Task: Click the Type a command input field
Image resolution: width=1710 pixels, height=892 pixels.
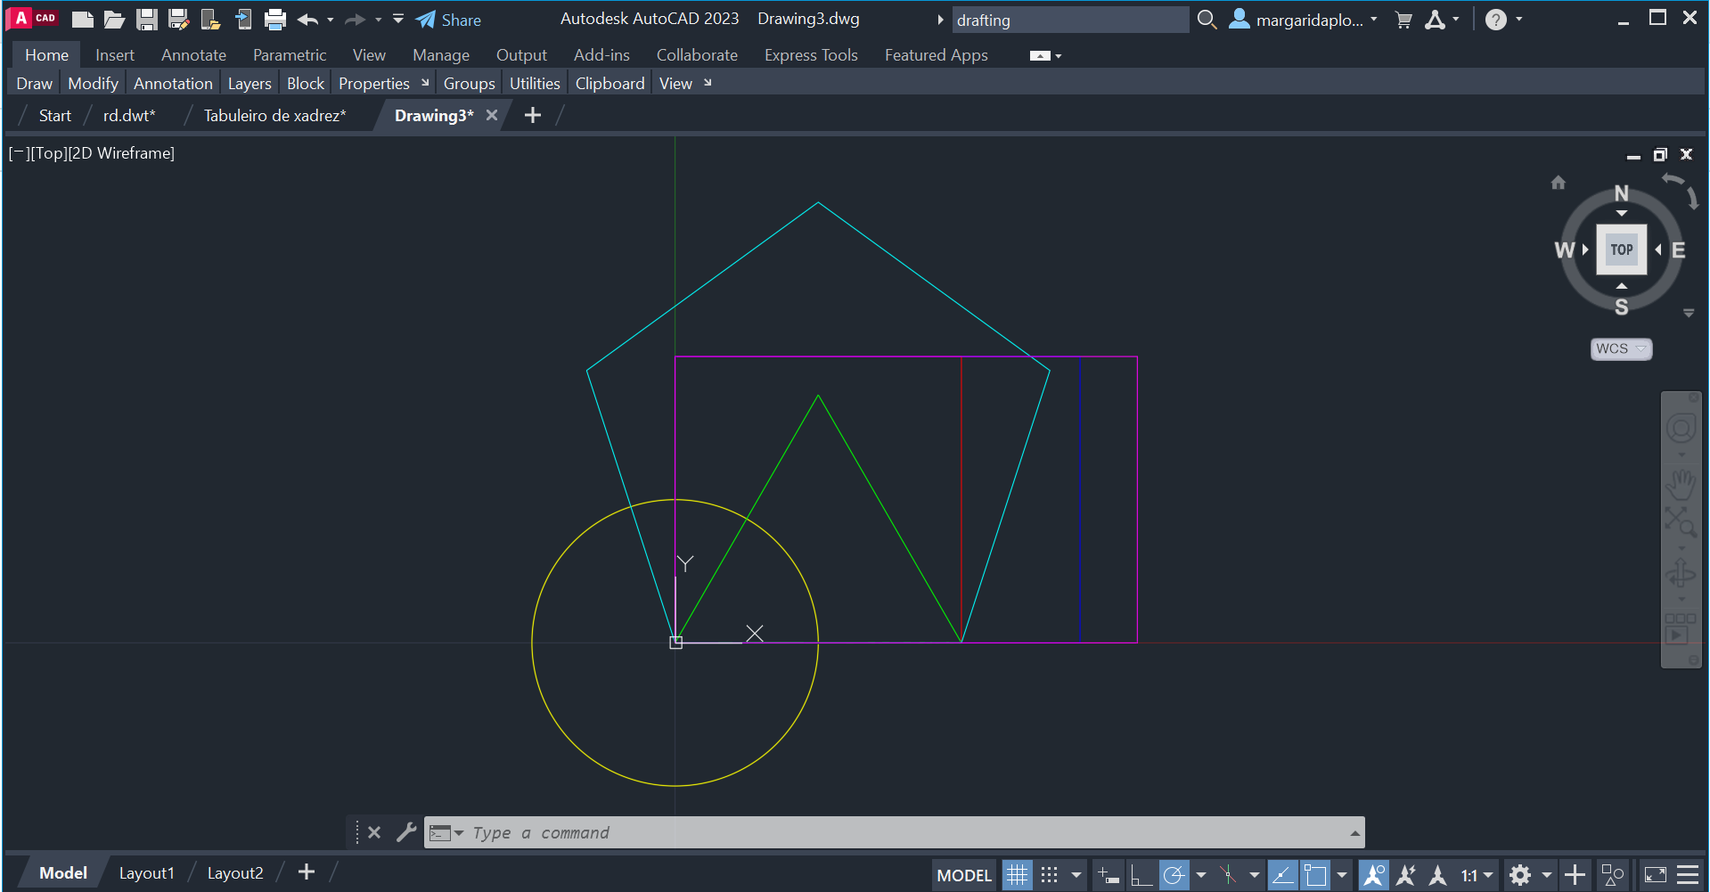Action: tap(891, 832)
